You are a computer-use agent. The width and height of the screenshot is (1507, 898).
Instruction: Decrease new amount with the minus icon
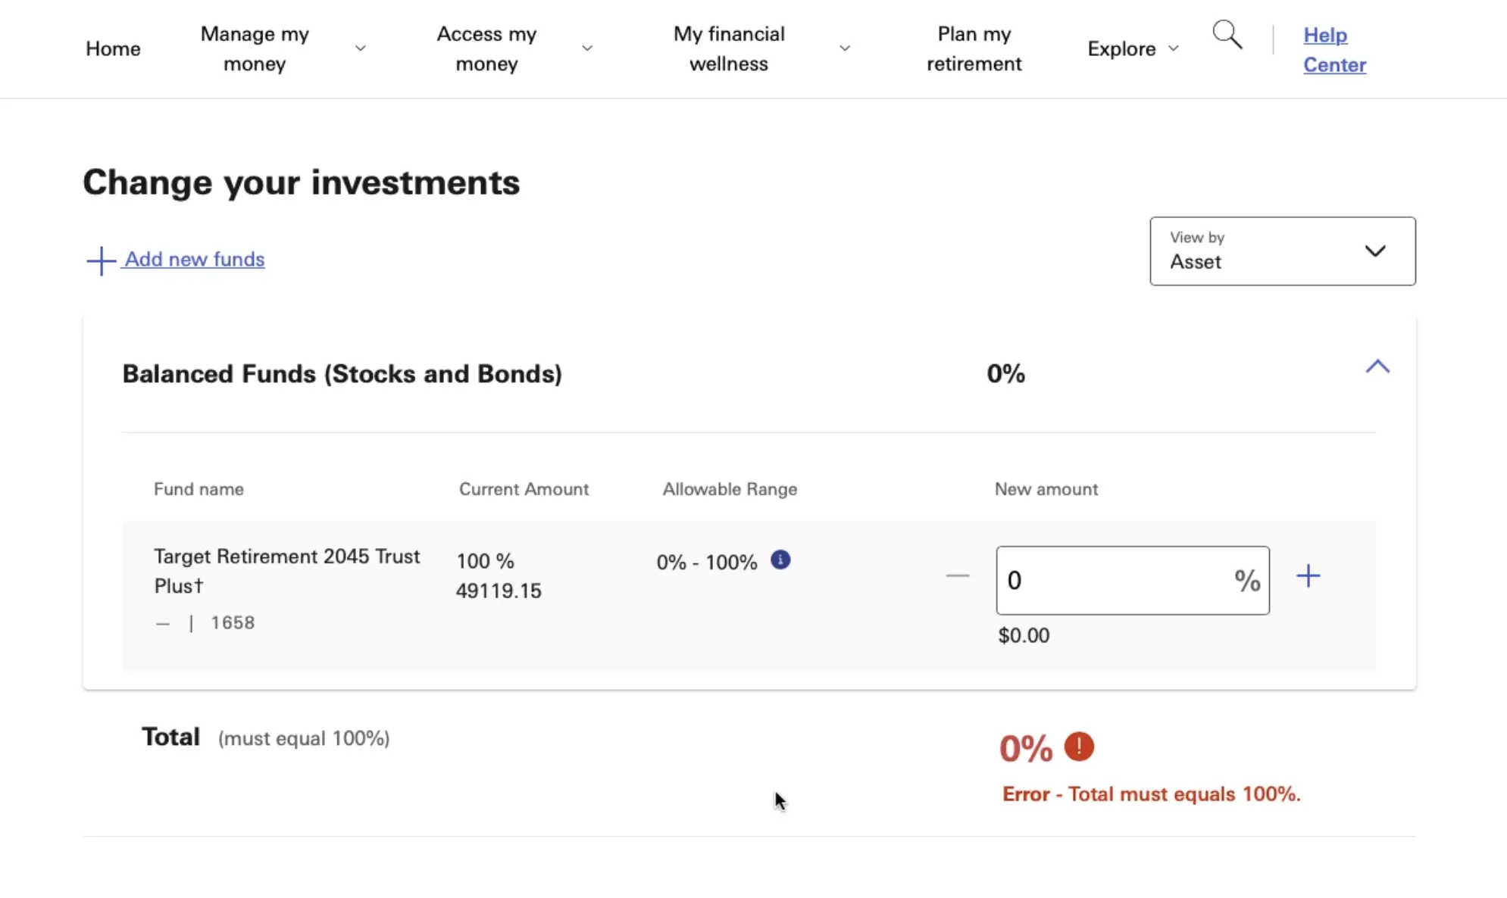click(958, 576)
